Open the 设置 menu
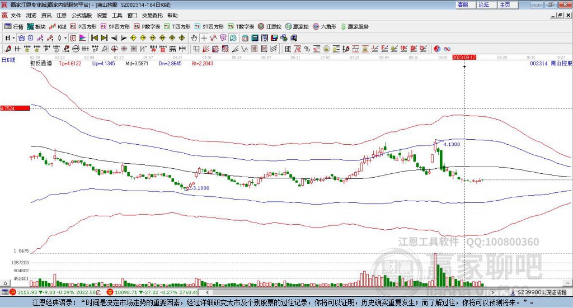The width and height of the screenshot is (573, 308). pos(102,15)
